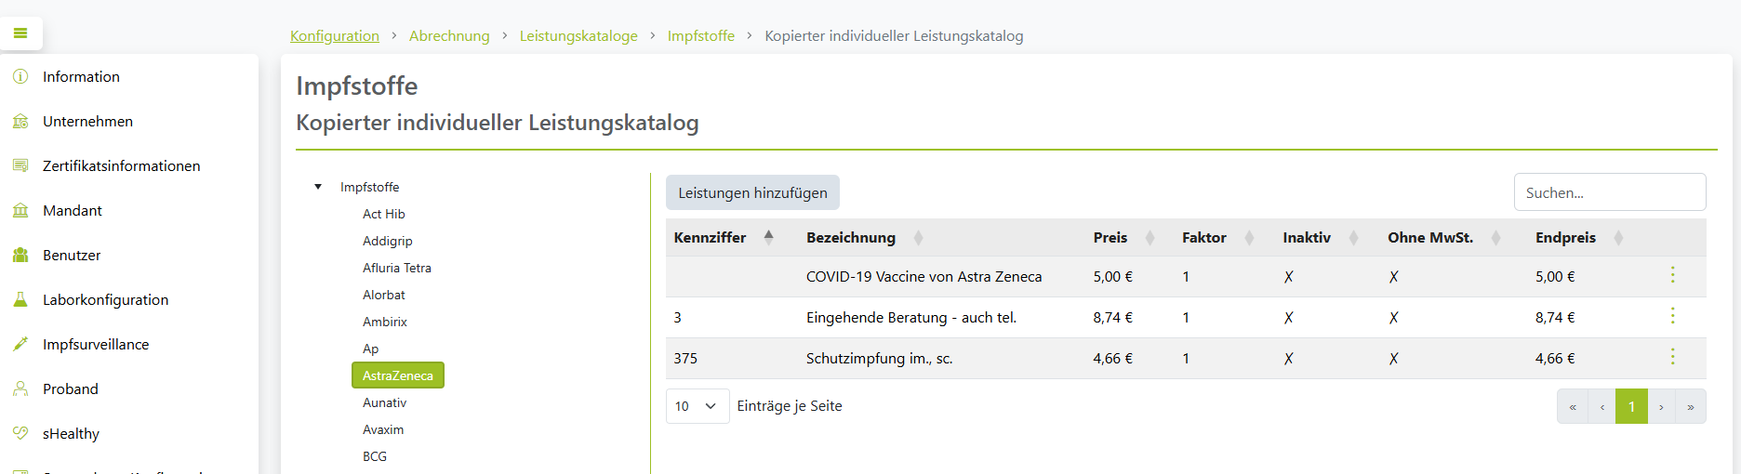Viewport: 1741px width, 474px height.
Task: Select Addigrip in vaccine tree
Action: [388, 241]
